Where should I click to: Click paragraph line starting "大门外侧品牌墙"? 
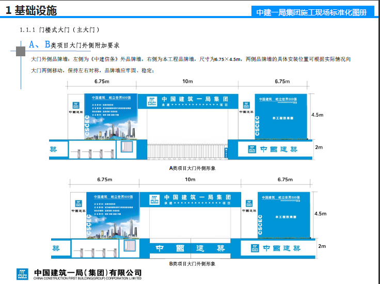pos(191,59)
